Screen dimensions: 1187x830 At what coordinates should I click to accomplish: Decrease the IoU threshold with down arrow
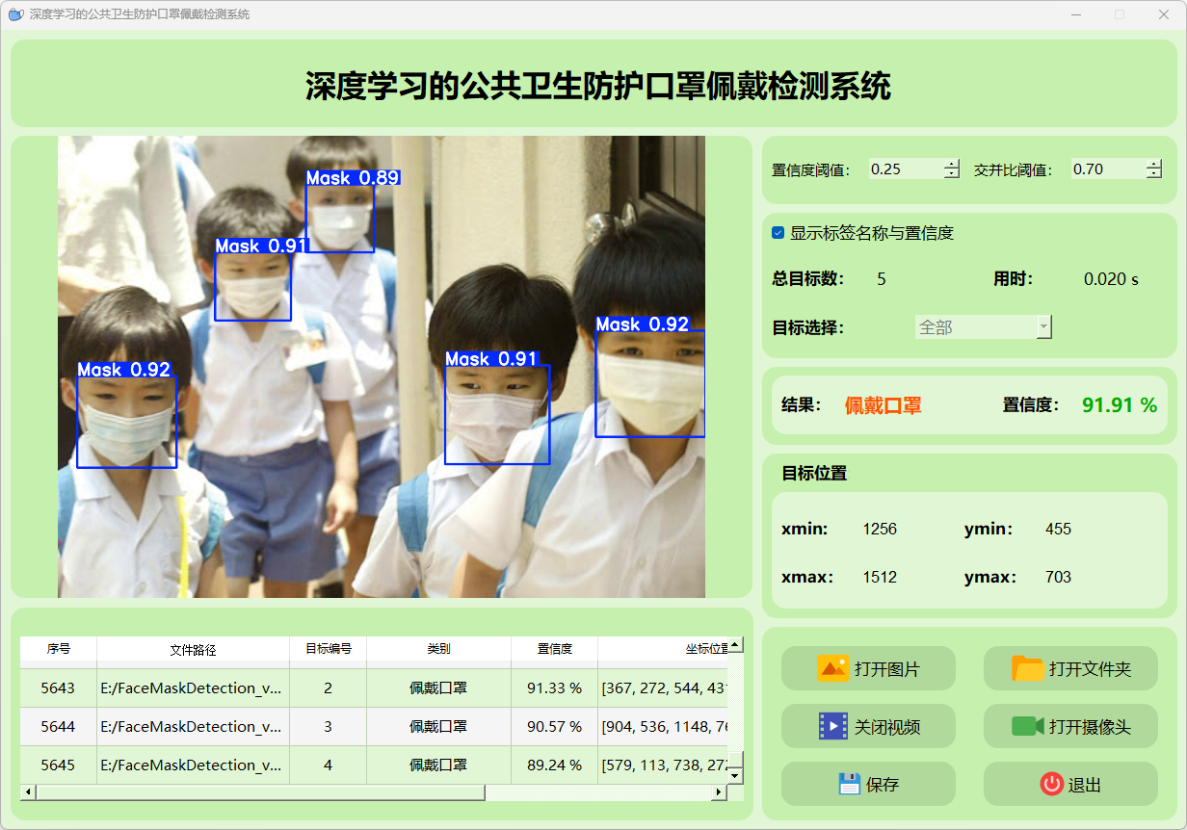(1154, 174)
